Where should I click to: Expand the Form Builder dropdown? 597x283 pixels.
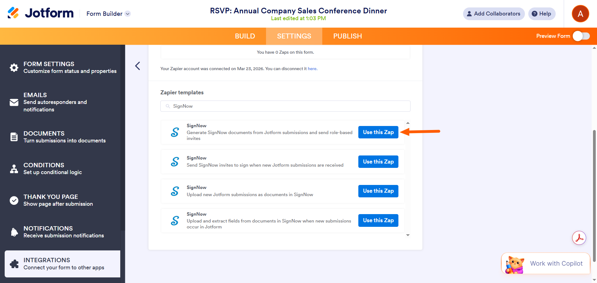127,14
